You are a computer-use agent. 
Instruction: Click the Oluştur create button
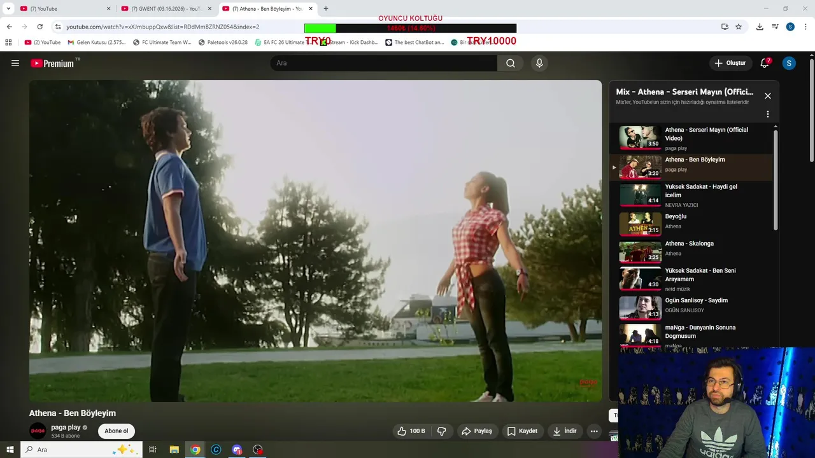click(730, 63)
